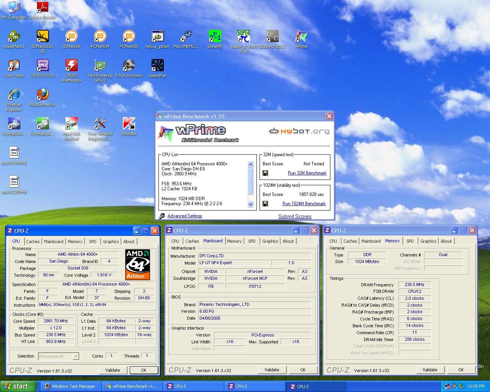Click the Advanced Settings wrench icon
Viewport: 490px width, 392px height.
click(162, 216)
